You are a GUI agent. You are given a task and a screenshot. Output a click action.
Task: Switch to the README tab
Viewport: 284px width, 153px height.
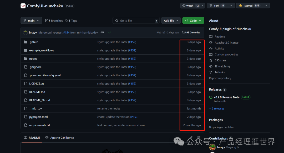coord(32,138)
